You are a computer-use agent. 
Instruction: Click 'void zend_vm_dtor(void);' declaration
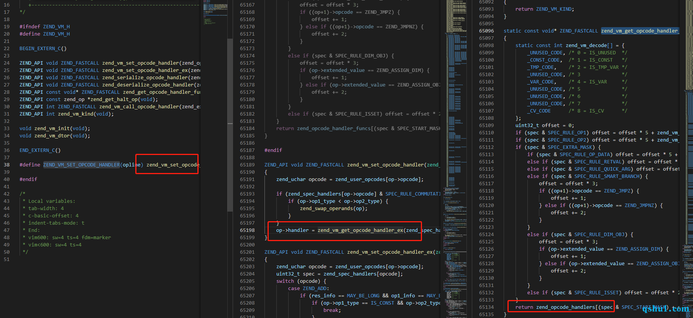point(55,136)
